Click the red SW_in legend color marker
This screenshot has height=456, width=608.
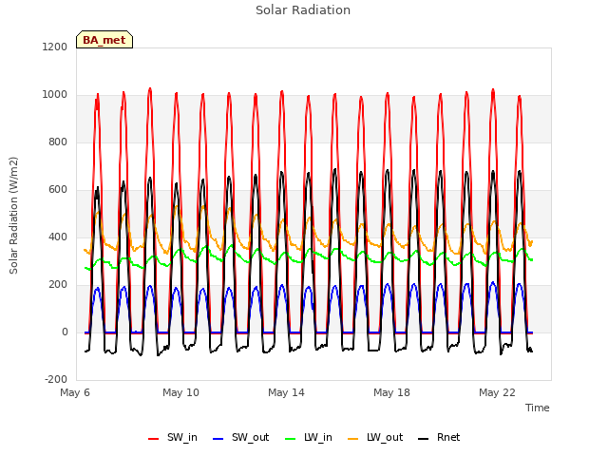(154, 439)
